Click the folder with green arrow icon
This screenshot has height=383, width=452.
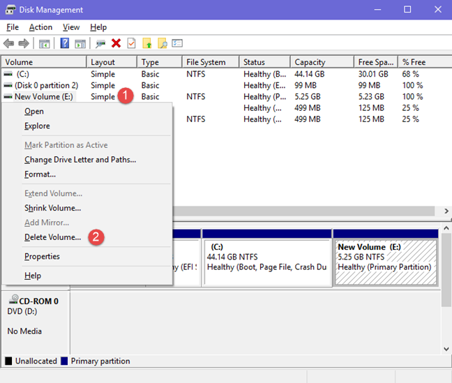tap(147, 43)
